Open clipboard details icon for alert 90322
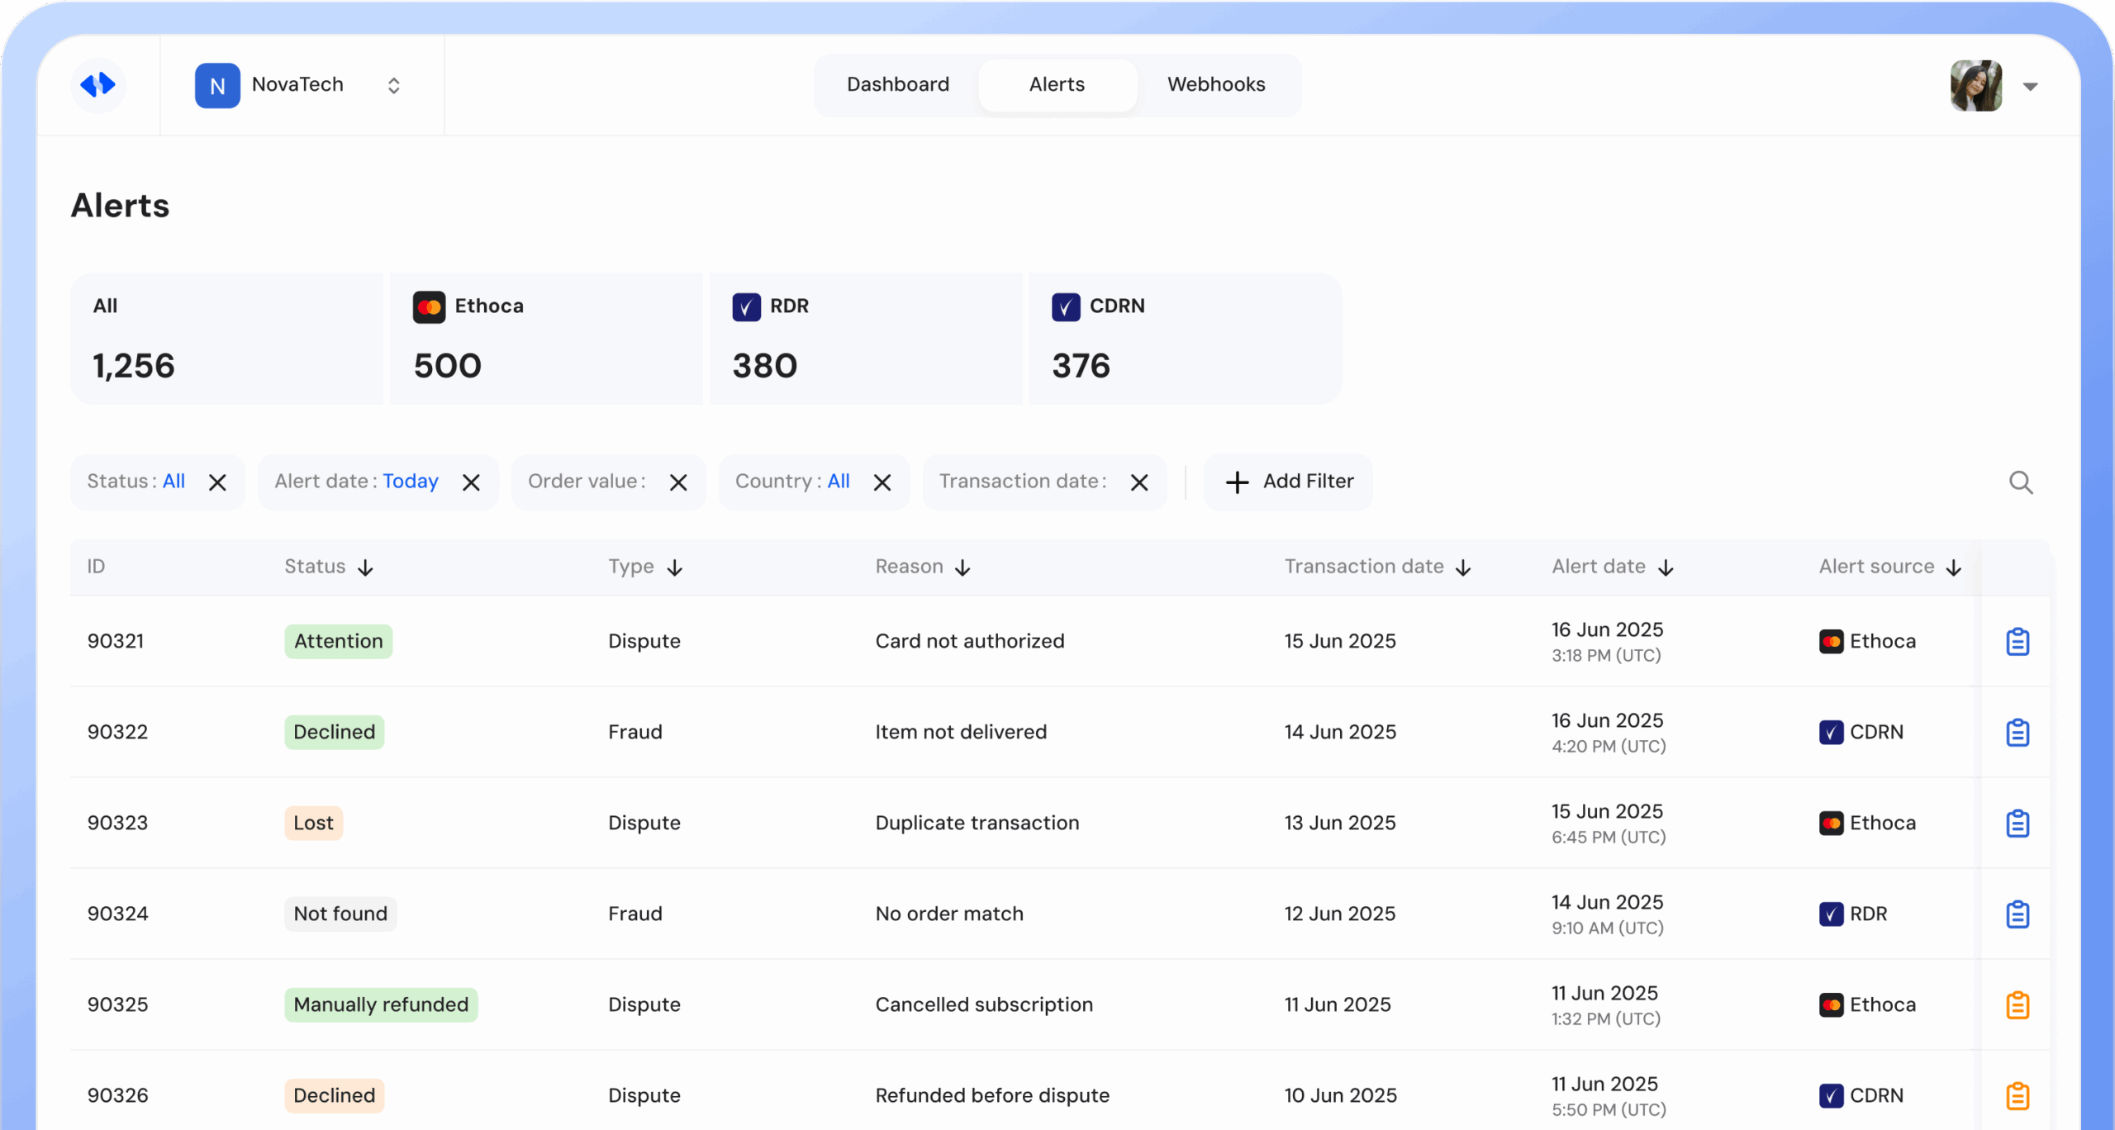 coord(2018,733)
